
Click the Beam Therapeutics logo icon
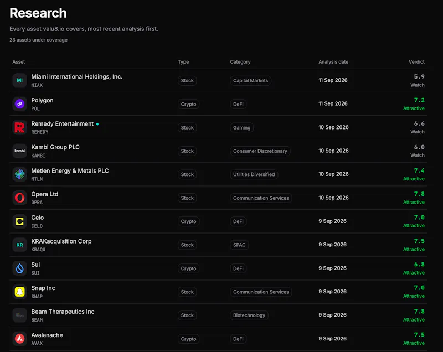19,315
